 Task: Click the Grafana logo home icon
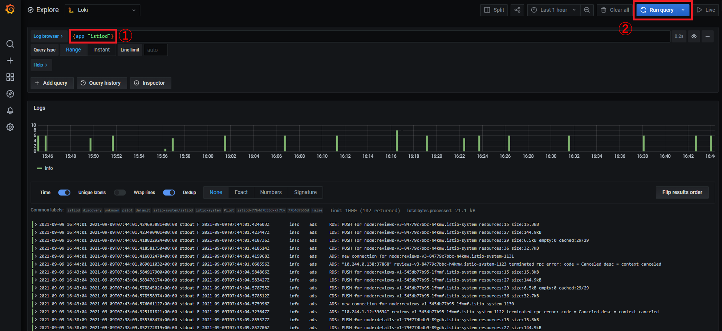click(x=10, y=9)
